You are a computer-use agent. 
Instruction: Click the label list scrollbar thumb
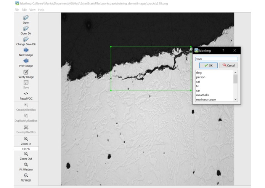coord(235,79)
